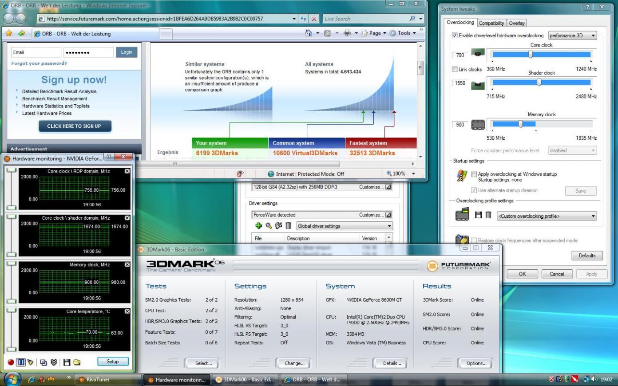This screenshot has height=386, width=618.
Task: Click the green plus icon under Driver settings
Action: (259, 226)
